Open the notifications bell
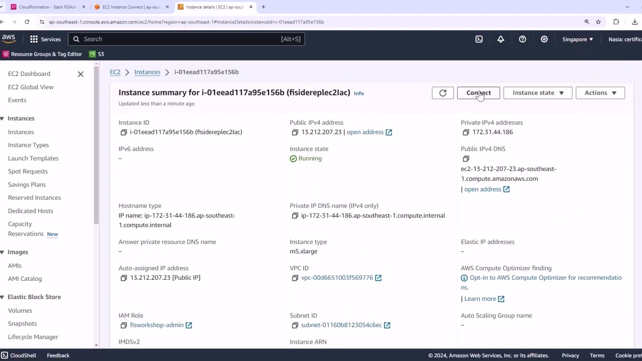This screenshot has width=642, height=361. point(501,39)
